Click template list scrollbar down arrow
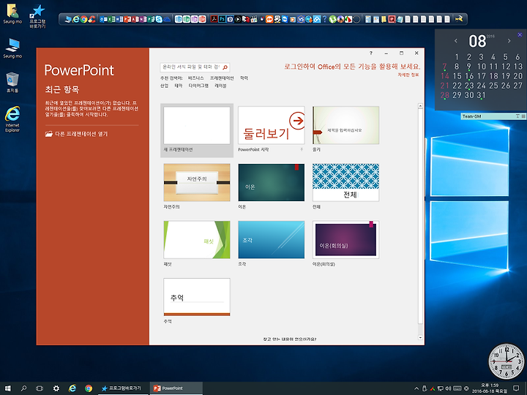 pos(420,337)
